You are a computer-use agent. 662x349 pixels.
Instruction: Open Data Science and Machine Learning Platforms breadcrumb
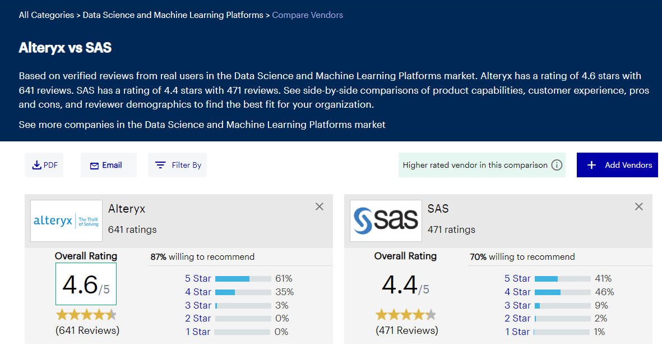tap(173, 15)
